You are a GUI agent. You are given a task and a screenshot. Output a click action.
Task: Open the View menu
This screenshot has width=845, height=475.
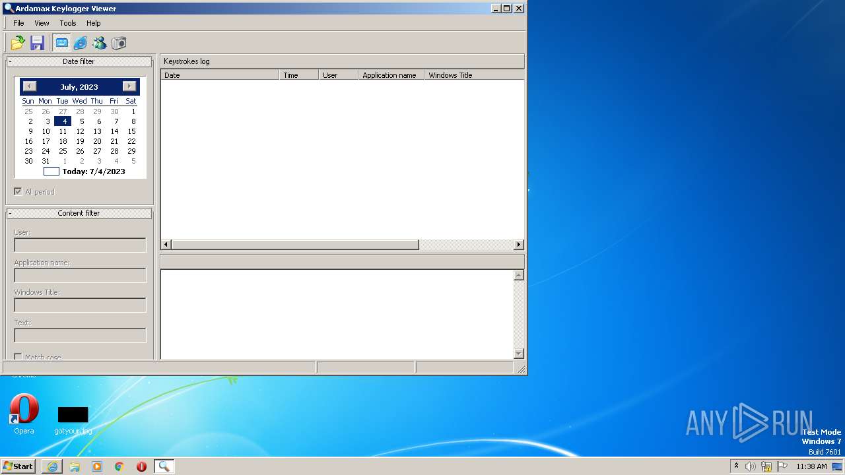(x=42, y=23)
